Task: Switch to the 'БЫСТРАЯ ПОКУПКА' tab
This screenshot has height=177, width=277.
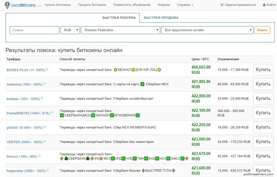Action: point(119,18)
